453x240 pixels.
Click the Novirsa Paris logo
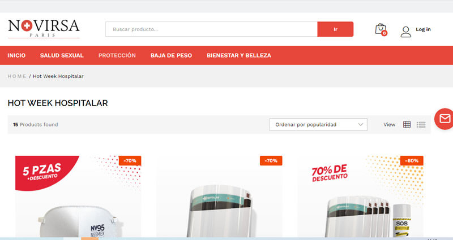point(44,28)
